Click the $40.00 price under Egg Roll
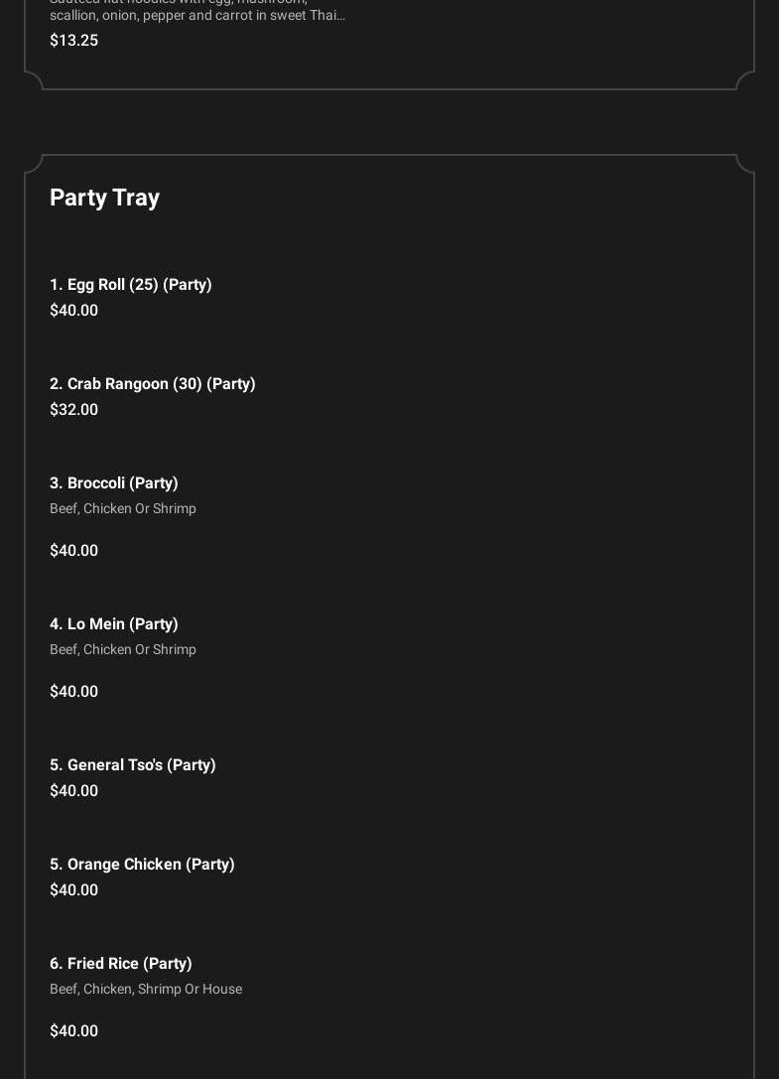This screenshot has height=1079, width=779. coord(73,311)
